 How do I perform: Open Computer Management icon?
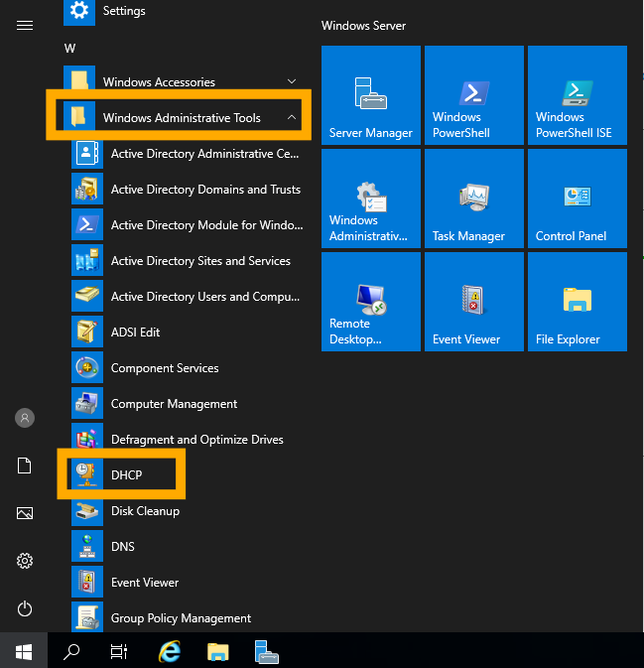tap(87, 403)
